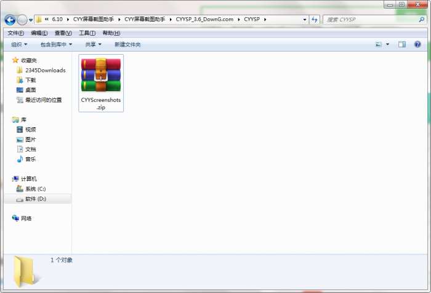The width and height of the screenshot is (431, 293).
Task: Open help with the question mark icon
Action: coord(417,44)
